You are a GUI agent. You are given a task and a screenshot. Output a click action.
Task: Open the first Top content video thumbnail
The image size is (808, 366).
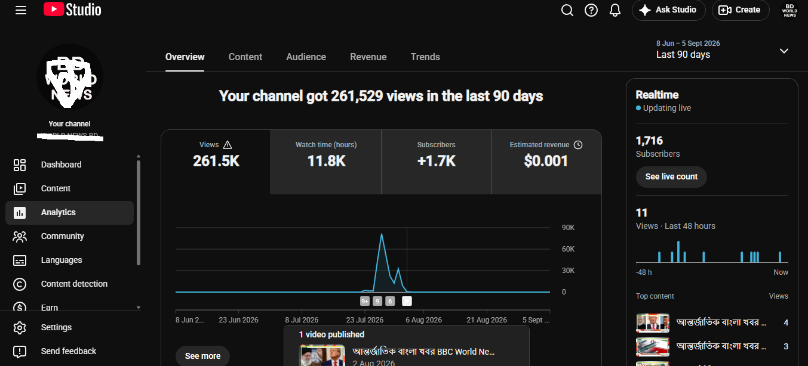pos(653,322)
